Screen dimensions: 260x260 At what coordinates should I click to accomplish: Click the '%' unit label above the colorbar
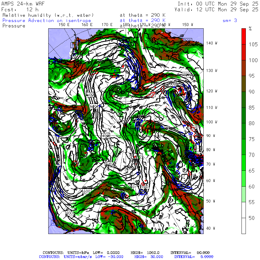250,29
